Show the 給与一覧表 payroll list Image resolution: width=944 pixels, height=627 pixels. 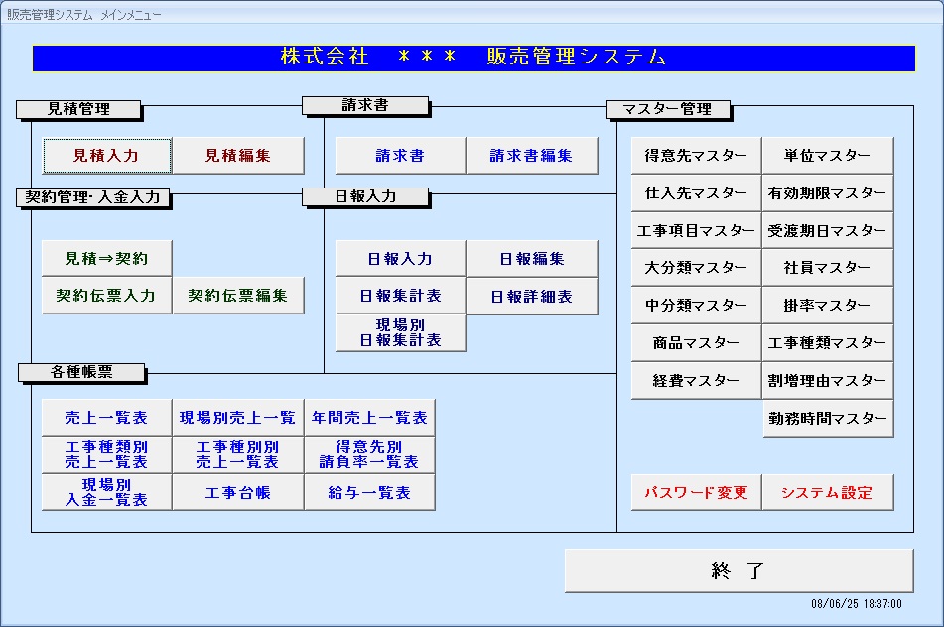pyautogui.click(x=369, y=493)
